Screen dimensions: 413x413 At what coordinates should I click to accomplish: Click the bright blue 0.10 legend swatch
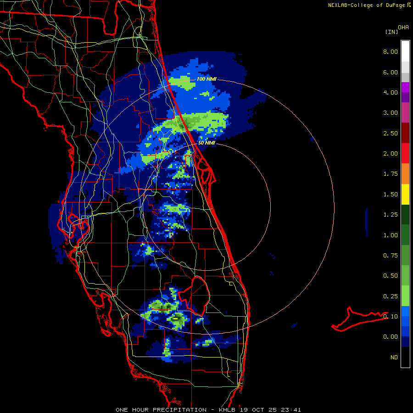pos(405,311)
